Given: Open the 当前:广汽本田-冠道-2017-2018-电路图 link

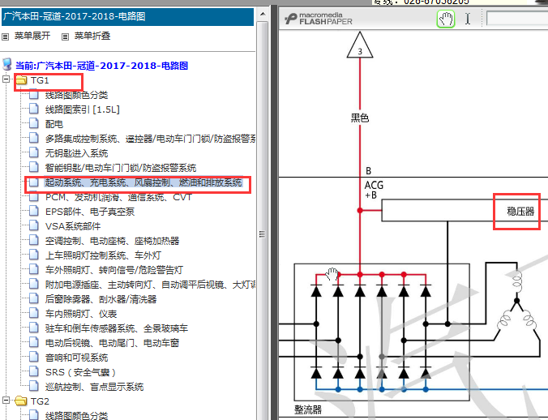Looking at the screenshot, I should pyautogui.click(x=101, y=66).
